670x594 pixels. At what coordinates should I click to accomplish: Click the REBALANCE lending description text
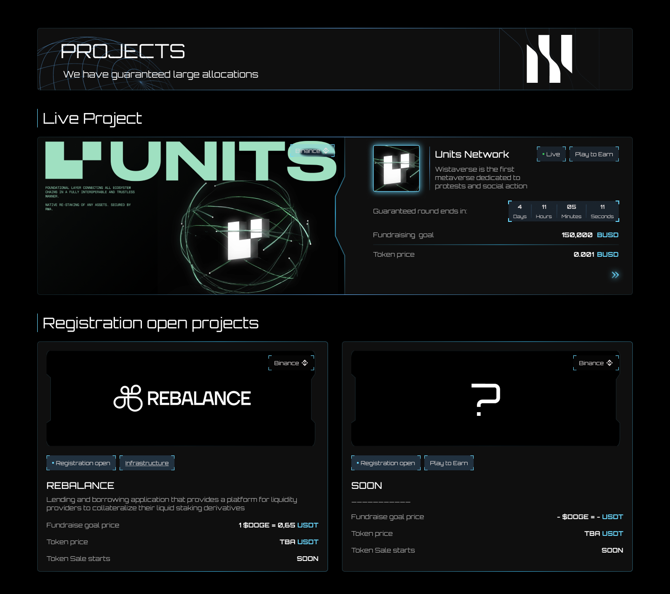[x=172, y=503]
